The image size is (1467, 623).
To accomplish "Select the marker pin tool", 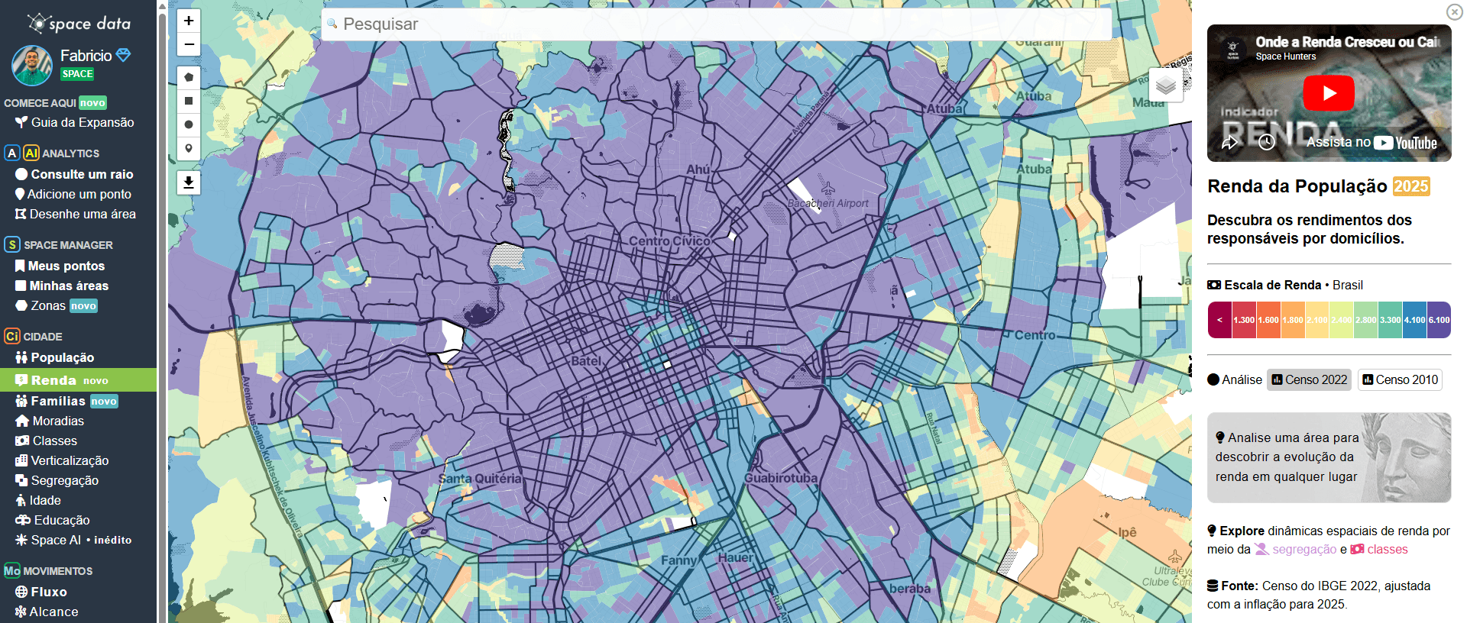I will [x=189, y=148].
